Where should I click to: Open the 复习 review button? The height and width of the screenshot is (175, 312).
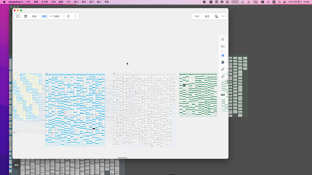point(207,16)
